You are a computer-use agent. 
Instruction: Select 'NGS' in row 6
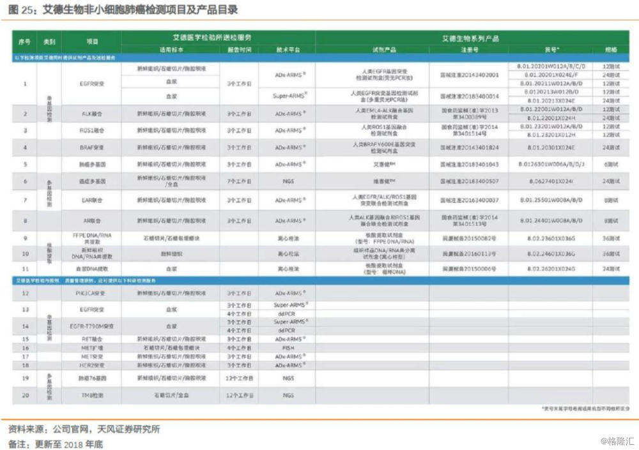[x=288, y=181]
